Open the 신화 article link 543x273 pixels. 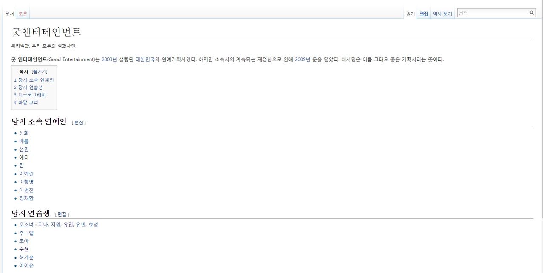[x=24, y=133]
